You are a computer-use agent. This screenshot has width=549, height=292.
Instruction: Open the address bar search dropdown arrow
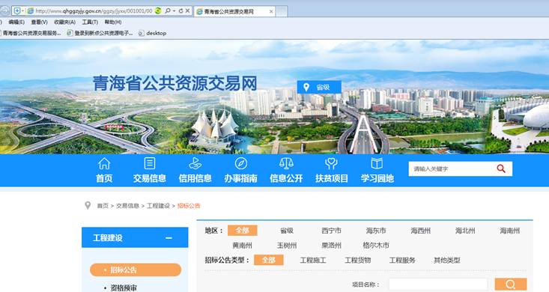point(174,10)
